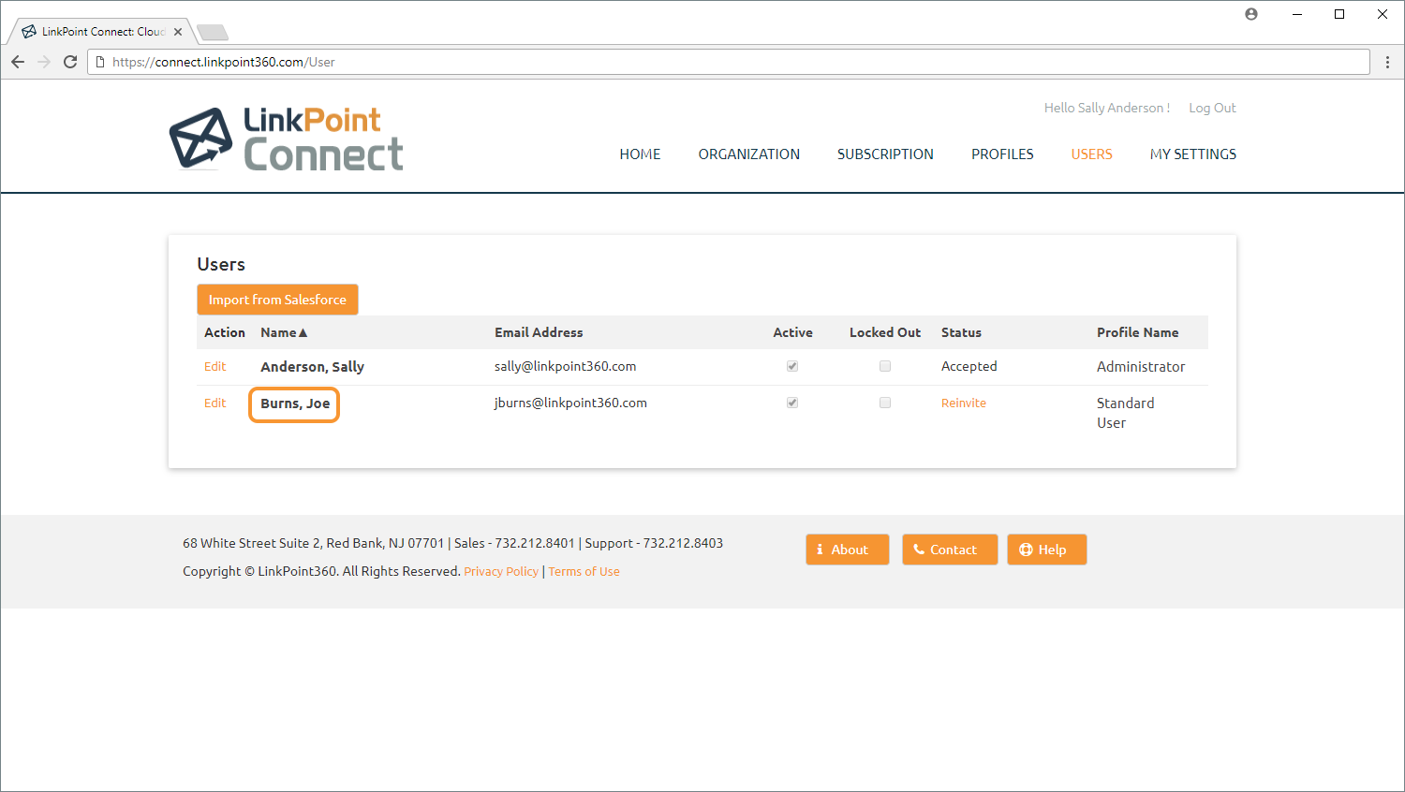Click the sally@linkpoint360.com email cell
The image size is (1405, 792).
(566, 366)
